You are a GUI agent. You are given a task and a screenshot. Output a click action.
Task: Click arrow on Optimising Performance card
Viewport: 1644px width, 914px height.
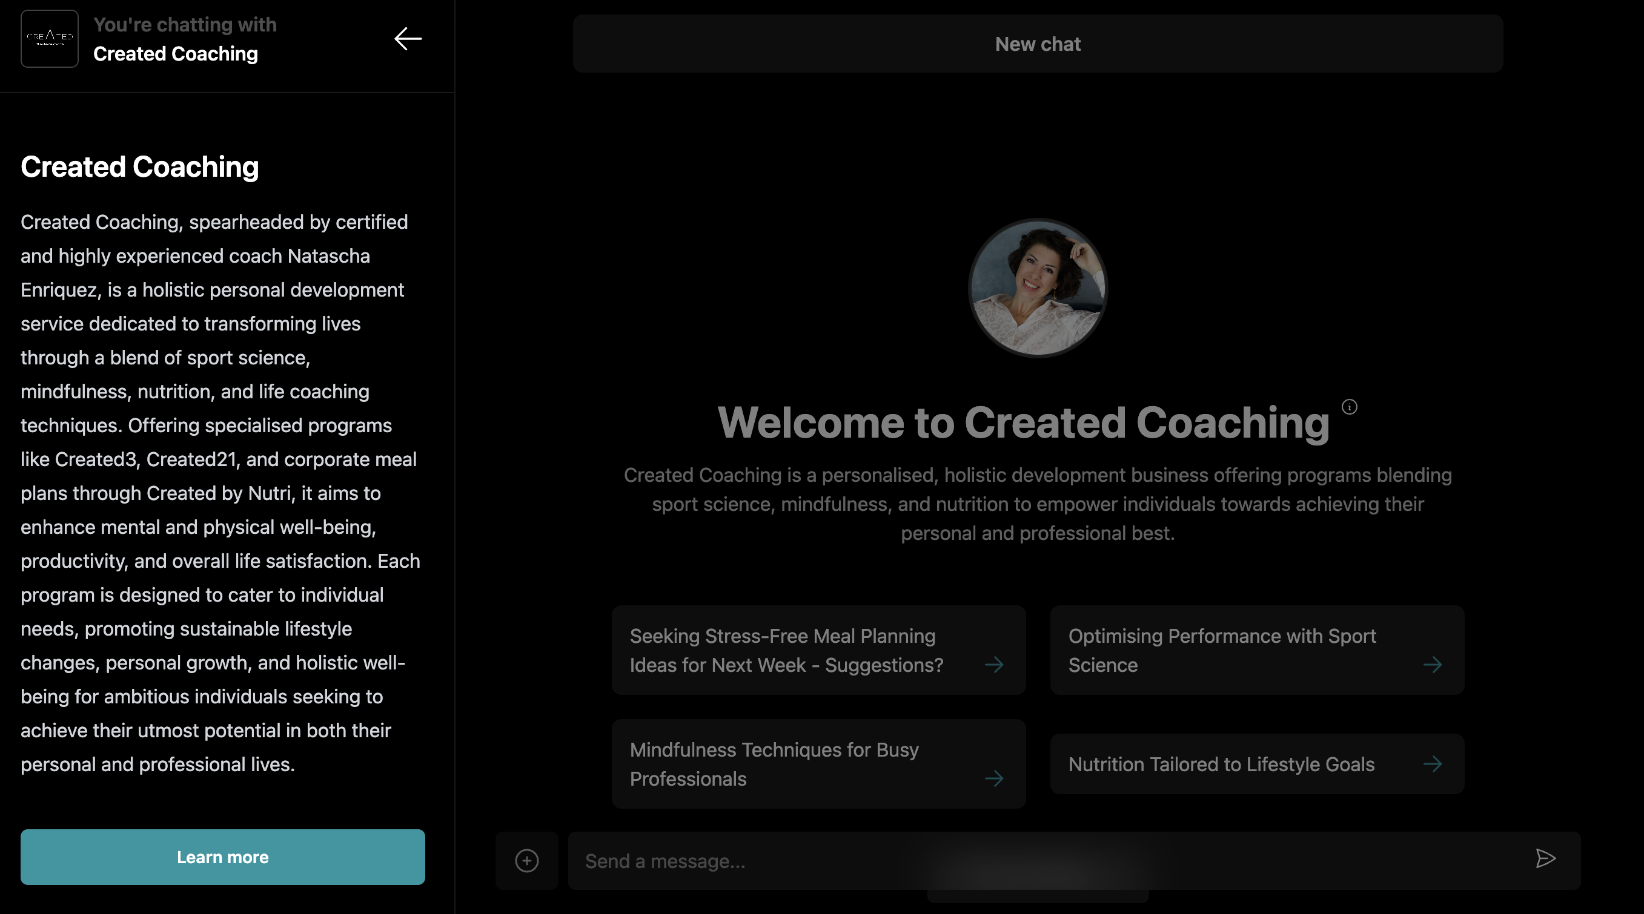pos(1432,665)
